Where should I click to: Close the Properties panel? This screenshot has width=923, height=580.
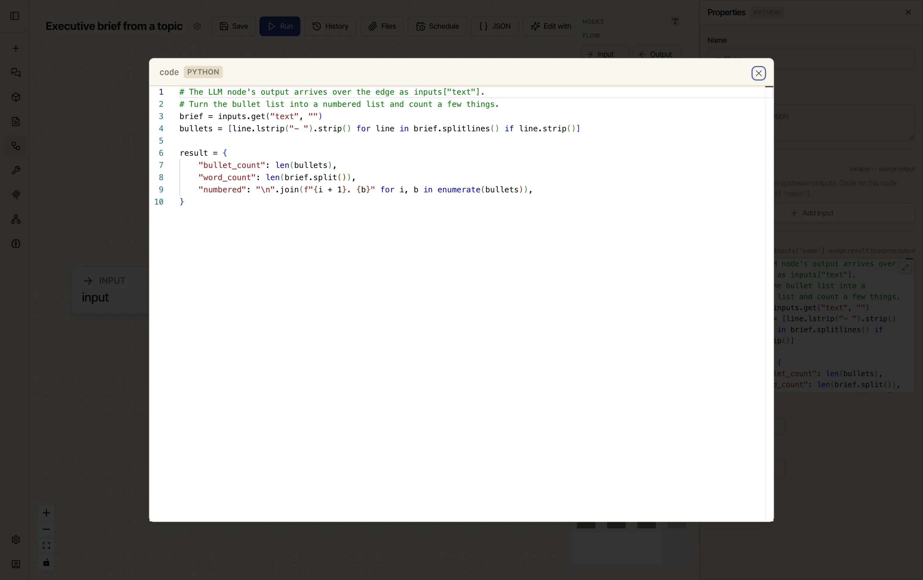(908, 12)
